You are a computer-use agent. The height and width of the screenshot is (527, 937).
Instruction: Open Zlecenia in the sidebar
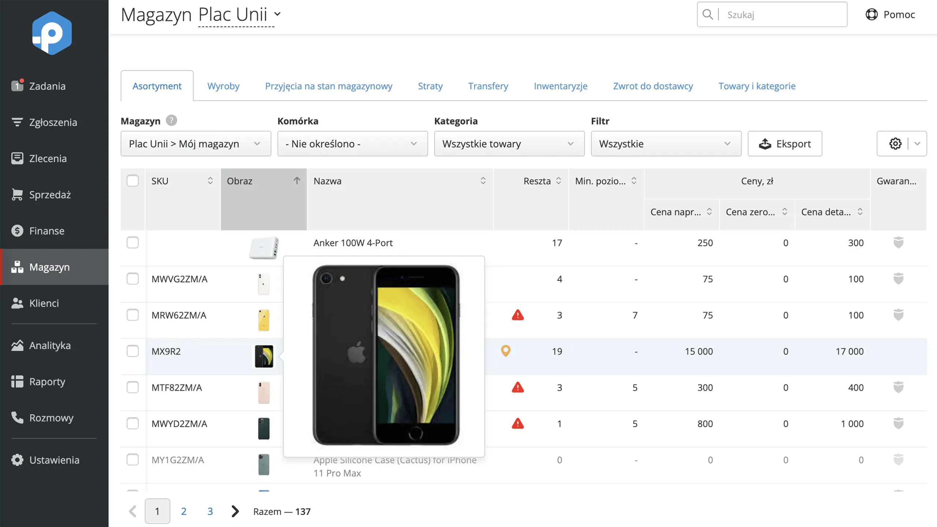[54, 158]
